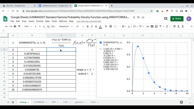Open the Add-ons menu
This screenshot has height=109, width=194.
(63, 21)
